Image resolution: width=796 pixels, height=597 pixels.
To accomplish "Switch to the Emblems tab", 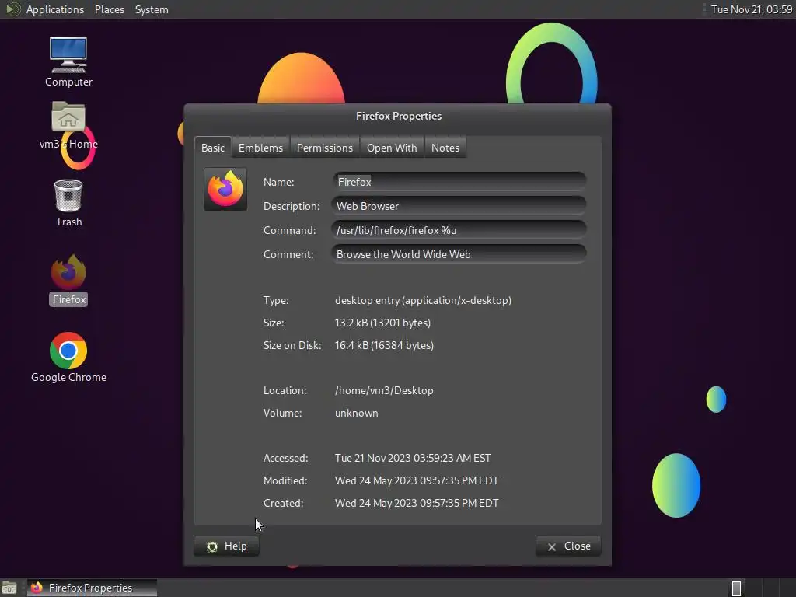I will point(260,148).
